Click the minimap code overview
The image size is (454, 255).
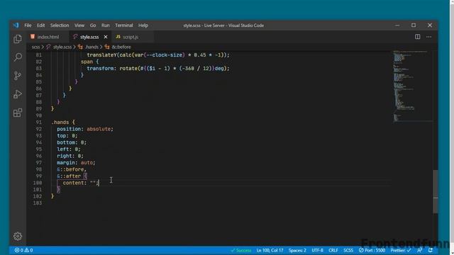coord(413,86)
